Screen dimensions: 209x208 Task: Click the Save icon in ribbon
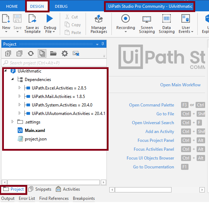coord(17,18)
